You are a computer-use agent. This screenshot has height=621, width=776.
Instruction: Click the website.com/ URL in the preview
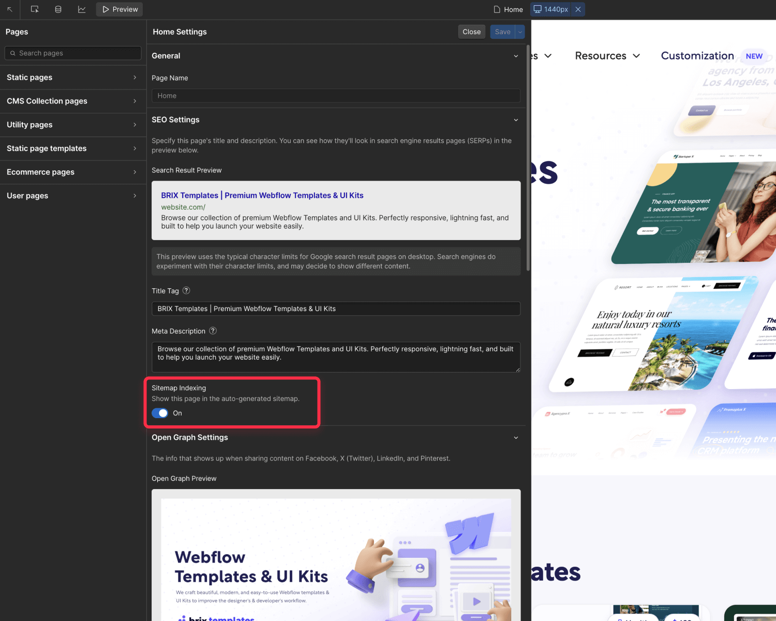183,207
